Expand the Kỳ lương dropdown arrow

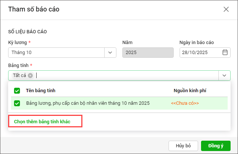[110, 53]
